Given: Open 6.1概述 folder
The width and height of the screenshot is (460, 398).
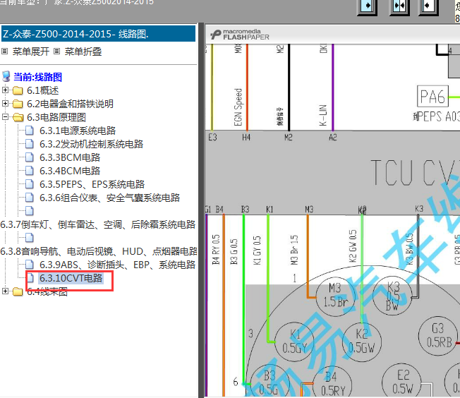Looking at the screenshot, I should click(43, 90).
